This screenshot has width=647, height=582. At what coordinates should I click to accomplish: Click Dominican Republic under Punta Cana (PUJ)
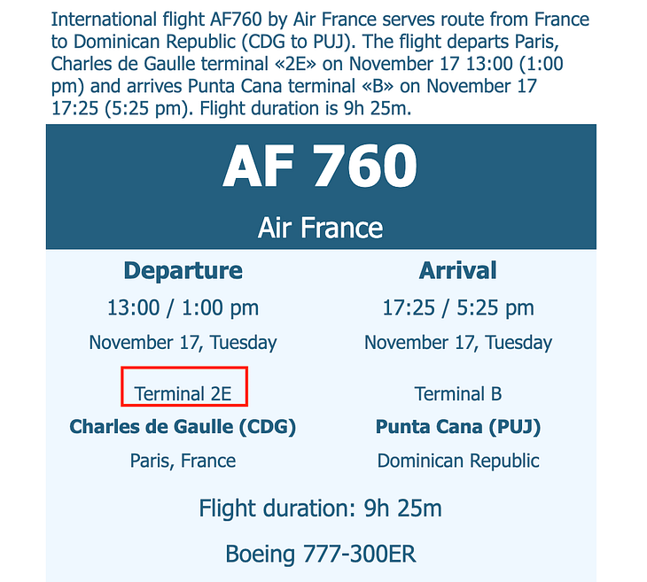[457, 461]
